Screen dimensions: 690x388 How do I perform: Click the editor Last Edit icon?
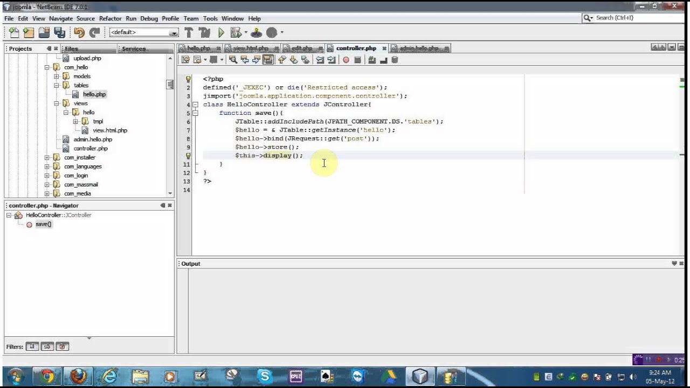point(185,60)
